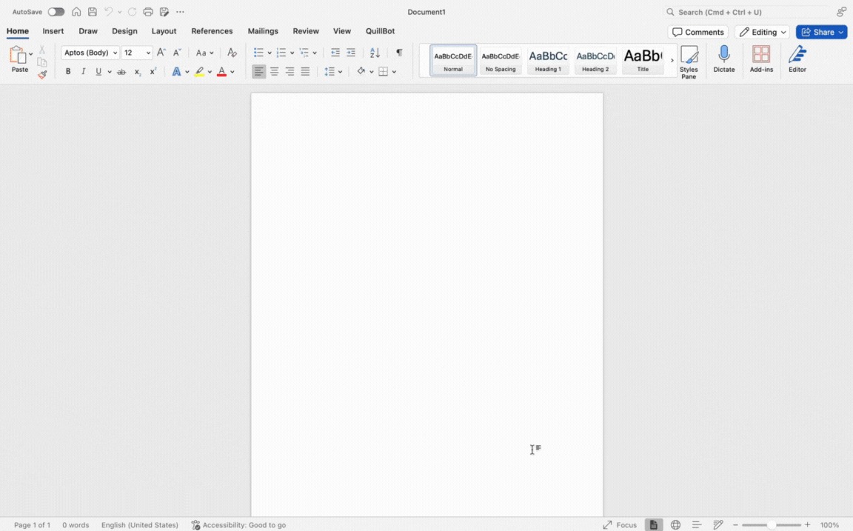853x531 pixels.
Task: Show paragraph marks with pilcrow icon
Action: [x=399, y=53]
